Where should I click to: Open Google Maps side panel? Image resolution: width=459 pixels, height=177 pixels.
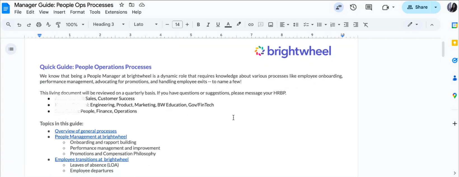click(x=455, y=96)
